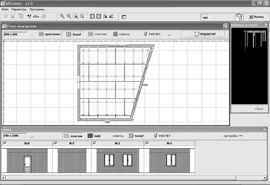Click the 3500 dimension label on plan
Viewport: 270px width, 185px height.
(107, 122)
